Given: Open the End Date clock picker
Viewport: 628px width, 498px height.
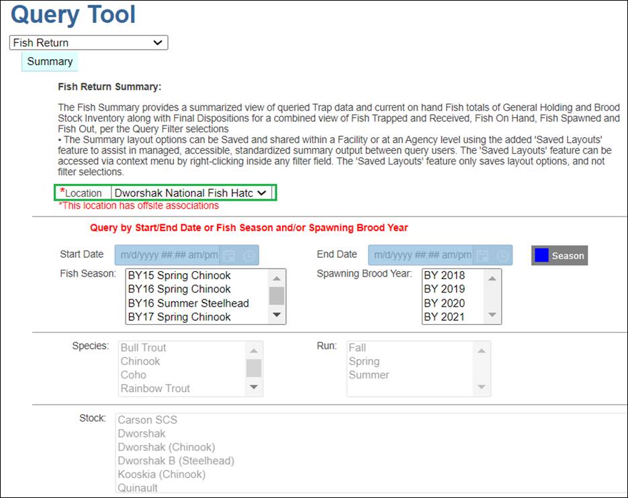Looking at the screenshot, I should 502,256.
